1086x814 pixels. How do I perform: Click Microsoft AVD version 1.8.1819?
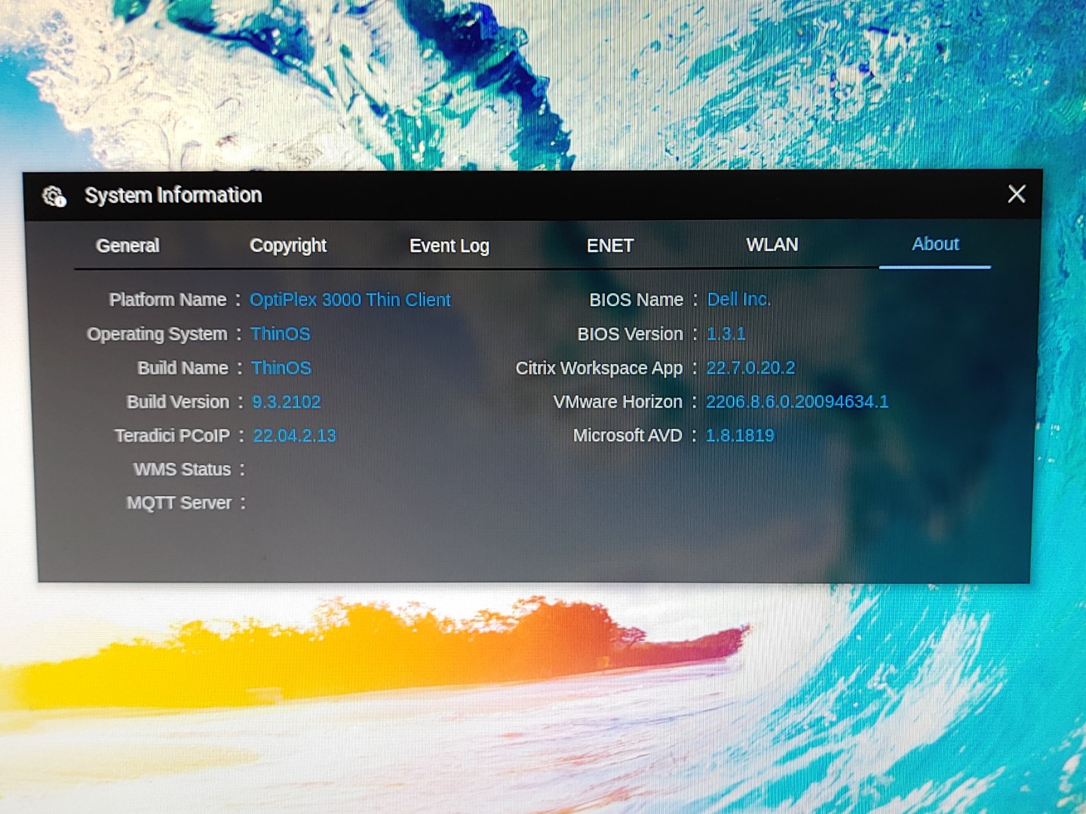[740, 436]
